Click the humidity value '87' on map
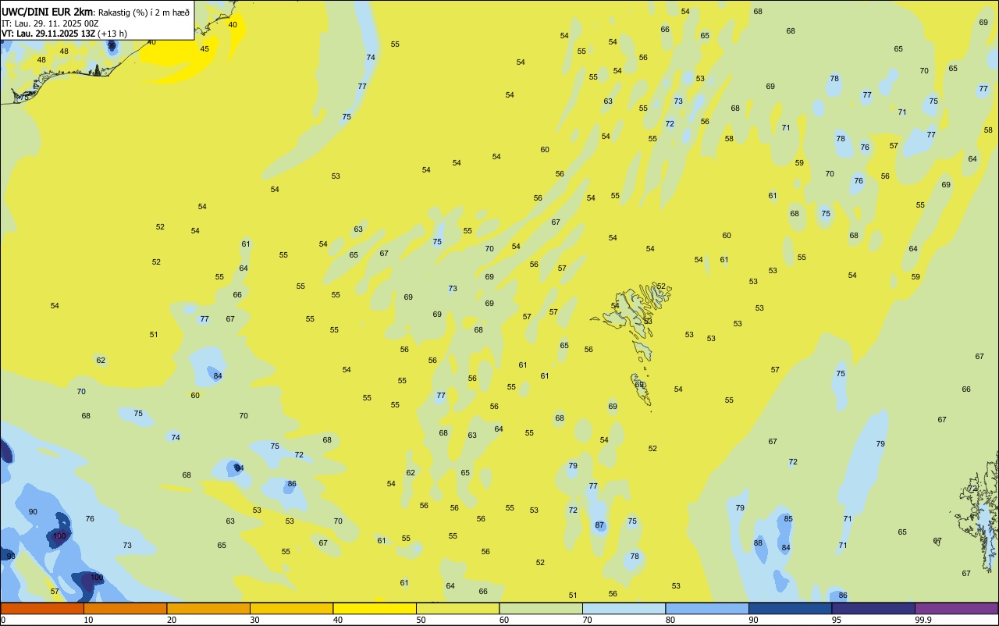This screenshot has height=626, width=999. point(599,525)
